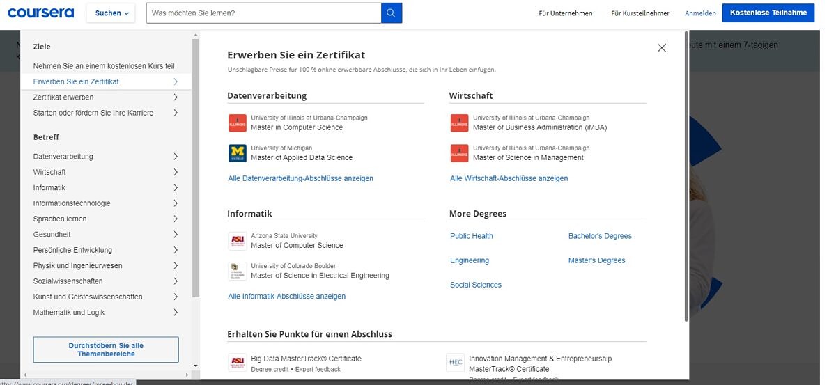The image size is (836, 385).
Task: Click the University of Michigan logo icon
Action: click(x=238, y=153)
